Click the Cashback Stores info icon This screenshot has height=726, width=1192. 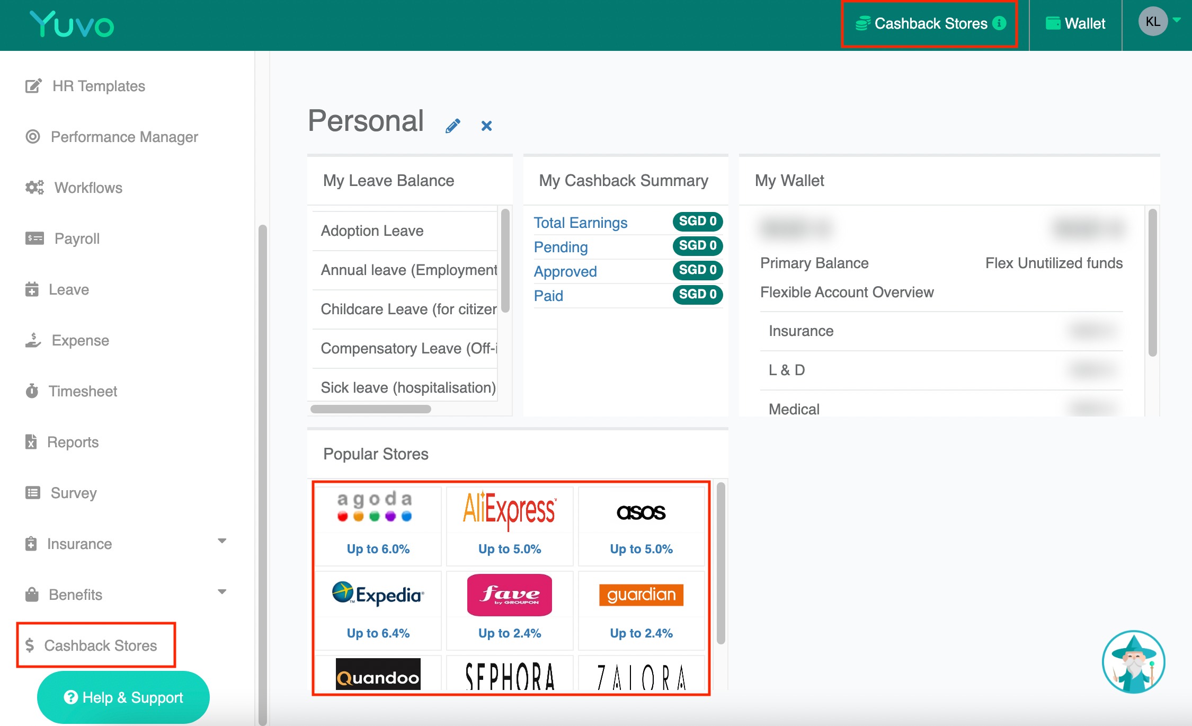(x=999, y=23)
